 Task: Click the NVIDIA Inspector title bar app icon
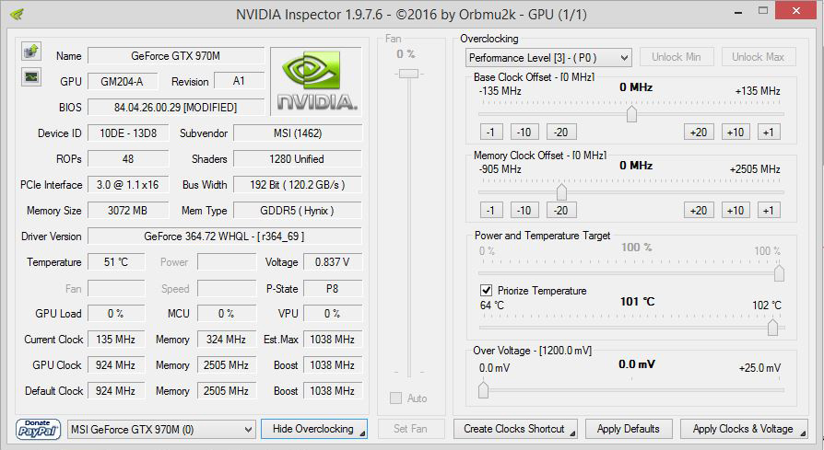pyautogui.click(x=17, y=14)
